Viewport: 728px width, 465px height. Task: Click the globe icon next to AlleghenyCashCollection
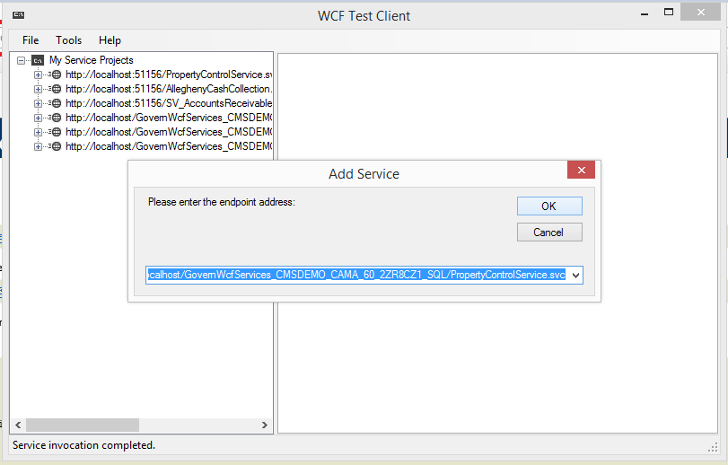[x=56, y=89]
